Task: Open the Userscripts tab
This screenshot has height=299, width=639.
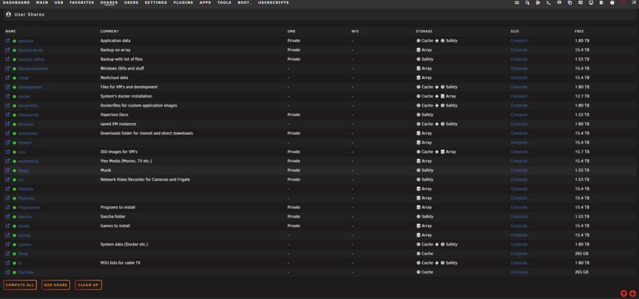Action: [273, 3]
